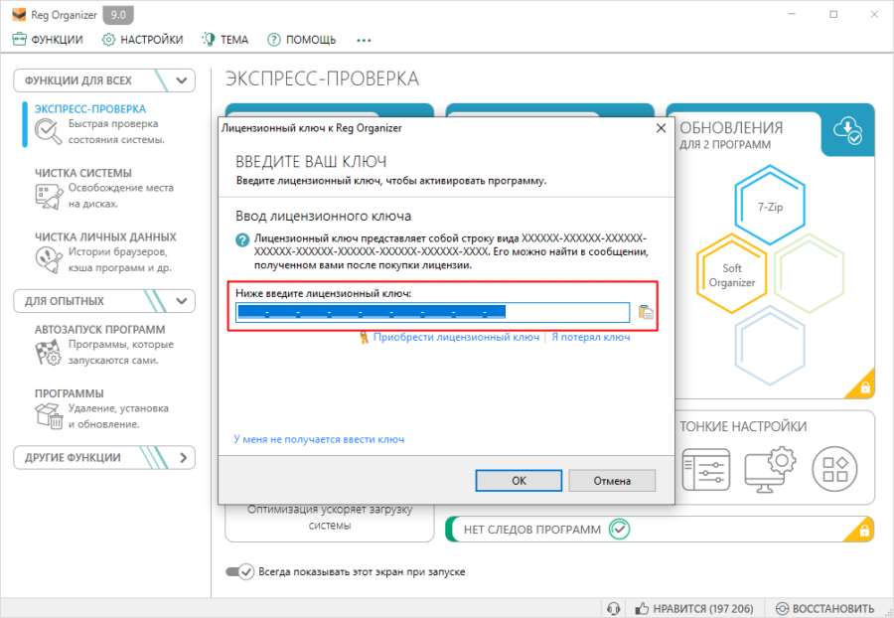Open ЧИСТКА СИСТЕМЫ cleanup icon
This screenshot has height=618, width=894.
(x=49, y=196)
